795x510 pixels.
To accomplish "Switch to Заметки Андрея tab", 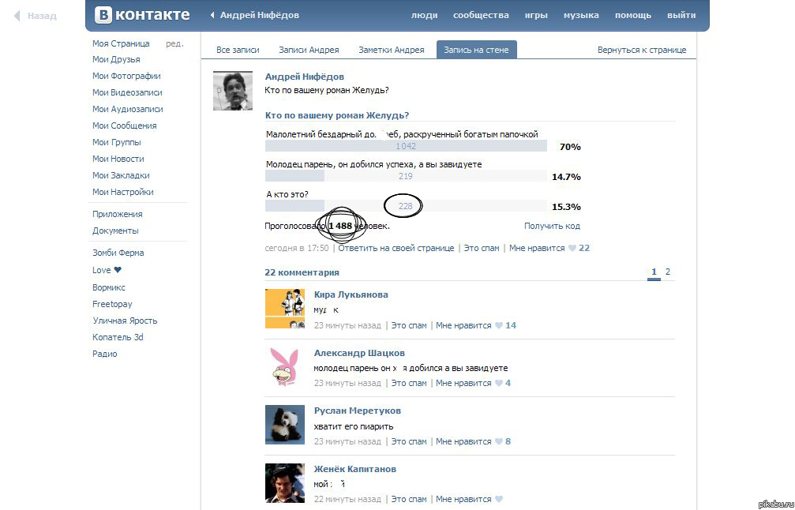I will pos(392,50).
